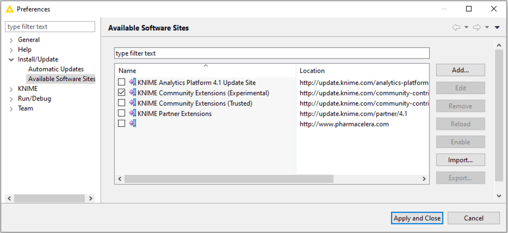The height and width of the screenshot is (233, 508).
Task: Collapse the Install/Update tree node
Action: coord(12,60)
